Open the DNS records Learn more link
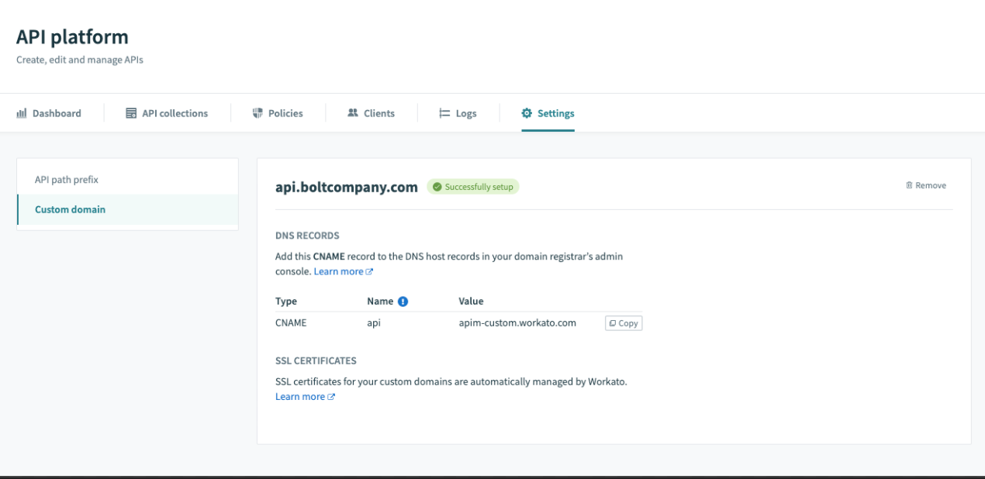 [339, 271]
